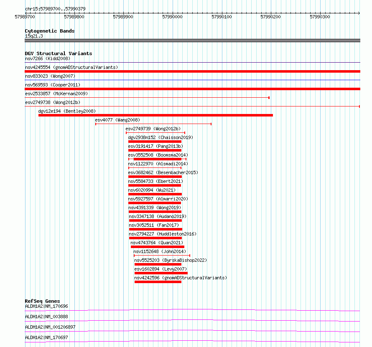372x347 pixels.
Task: Click the chr15:57989700..57990379 region label
Action: [x=55, y=9]
